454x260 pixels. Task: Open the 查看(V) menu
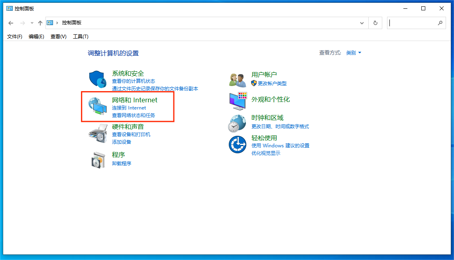point(58,36)
